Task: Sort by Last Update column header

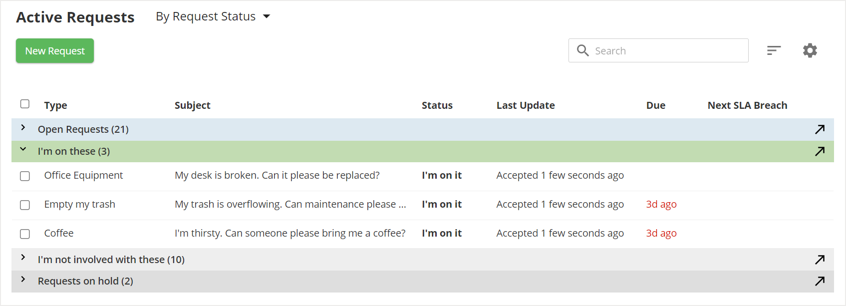Action: tap(526, 105)
